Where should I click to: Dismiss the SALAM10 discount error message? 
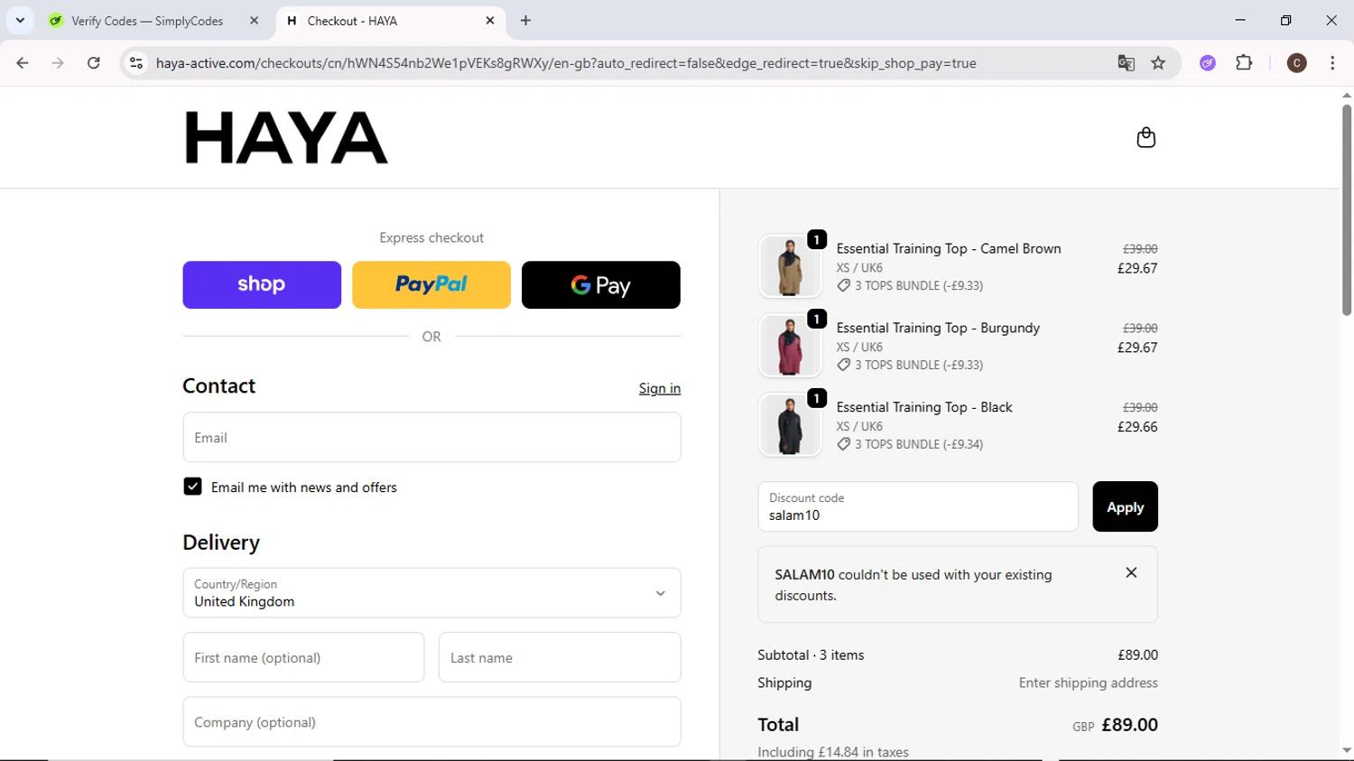[x=1131, y=572]
